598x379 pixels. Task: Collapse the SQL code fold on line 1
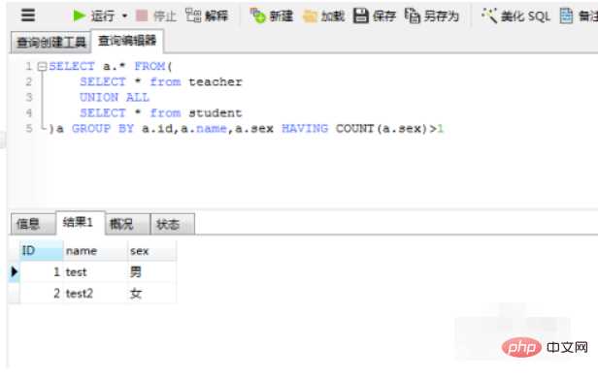pos(42,67)
